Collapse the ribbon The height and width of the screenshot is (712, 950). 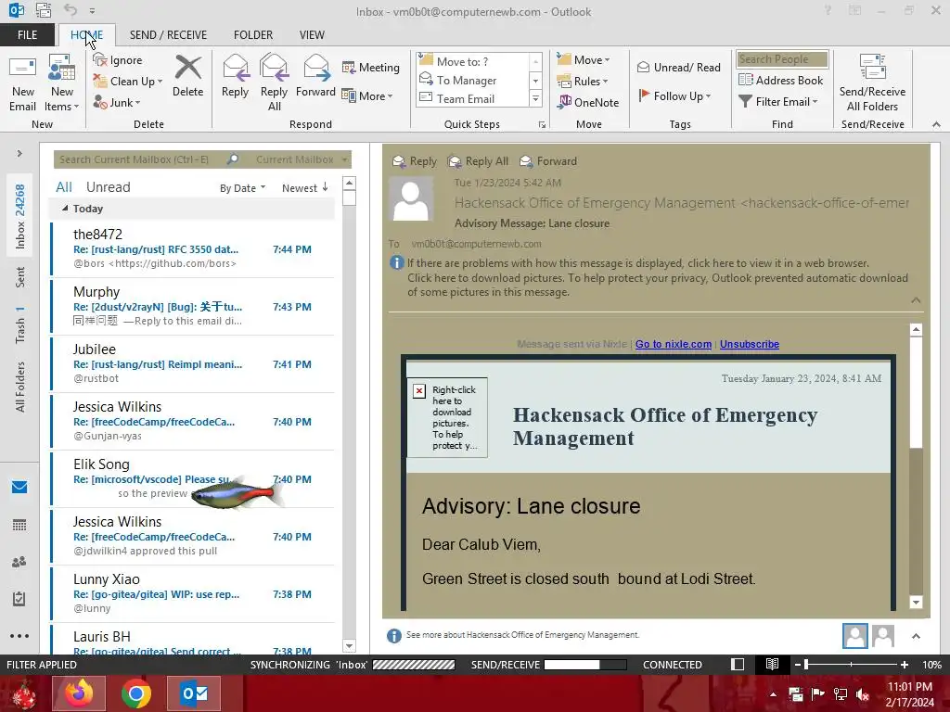click(x=936, y=124)
